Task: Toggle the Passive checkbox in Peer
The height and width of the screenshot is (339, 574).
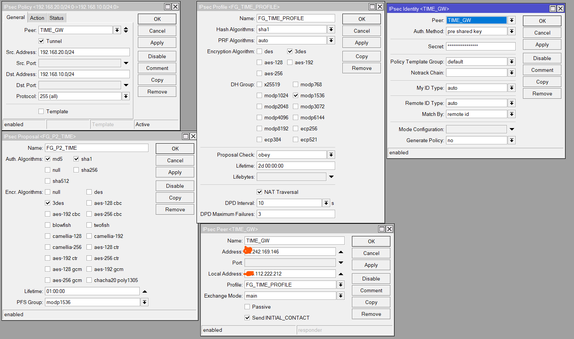Action: tap(247, 307)
